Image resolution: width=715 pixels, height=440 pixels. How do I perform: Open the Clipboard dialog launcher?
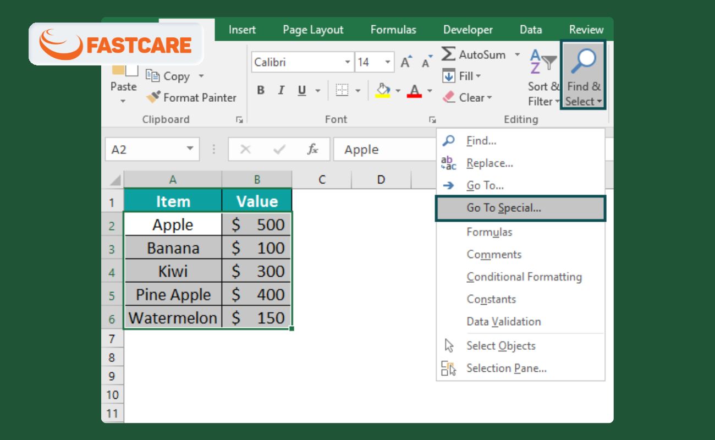pyautogui.click(x=239, y=119)
